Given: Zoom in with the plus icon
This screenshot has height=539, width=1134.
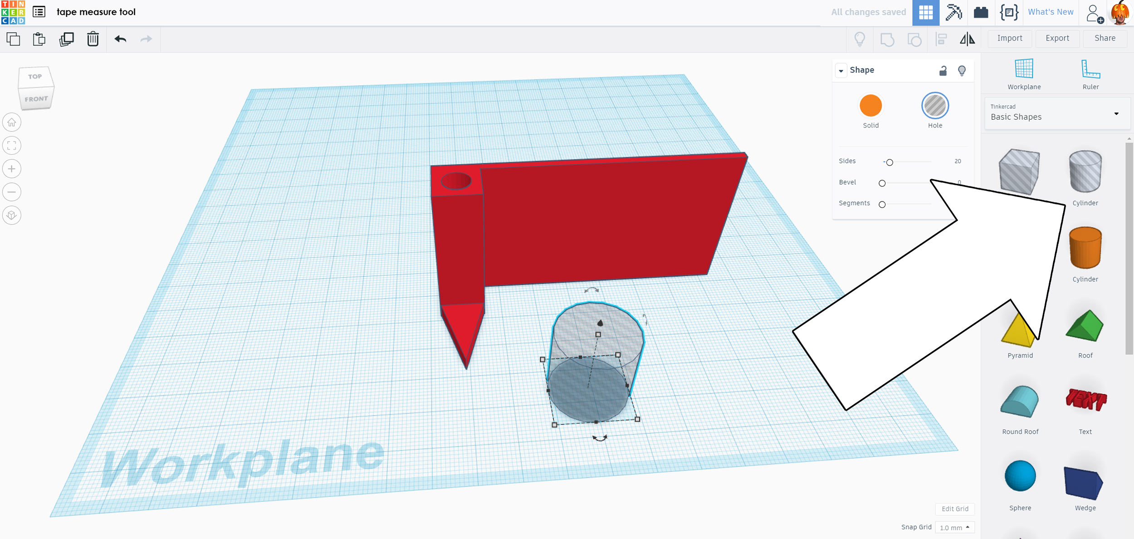Looking at the screenshot, I should (x=12, y=169).
